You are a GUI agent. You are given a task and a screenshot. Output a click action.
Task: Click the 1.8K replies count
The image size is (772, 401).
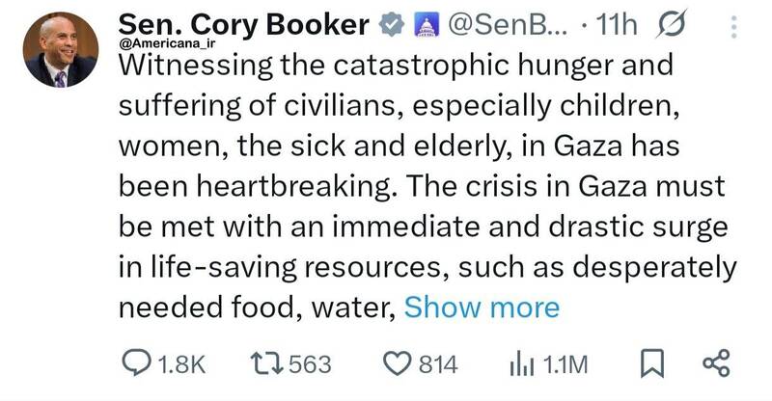tap(180, 364)
